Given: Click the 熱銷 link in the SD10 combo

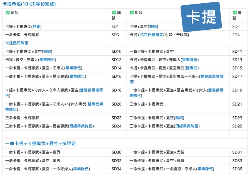Looking at the screenshot, I should (47, 52).
